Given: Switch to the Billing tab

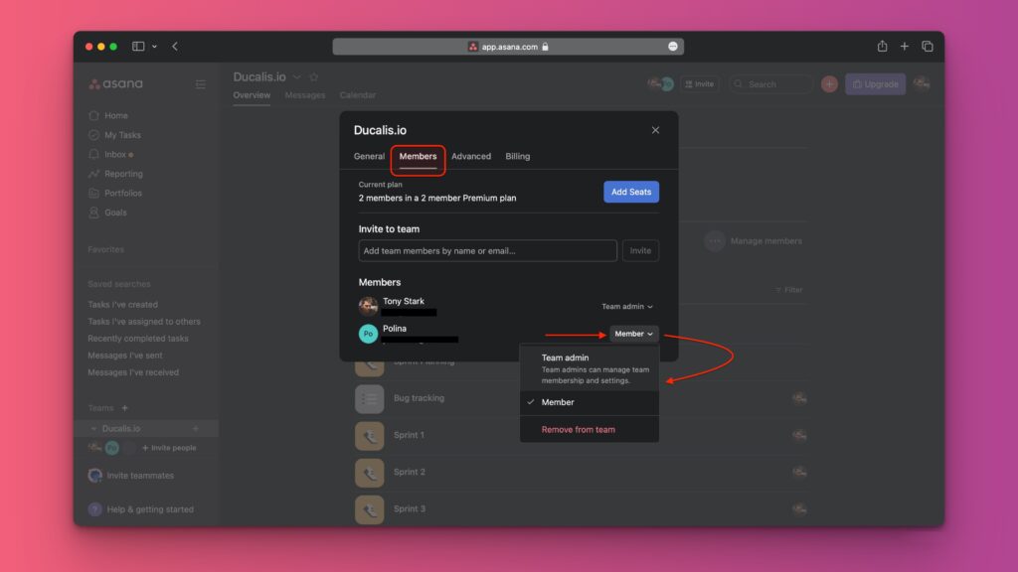Looking at the screenshot, I should click(517, 156).
